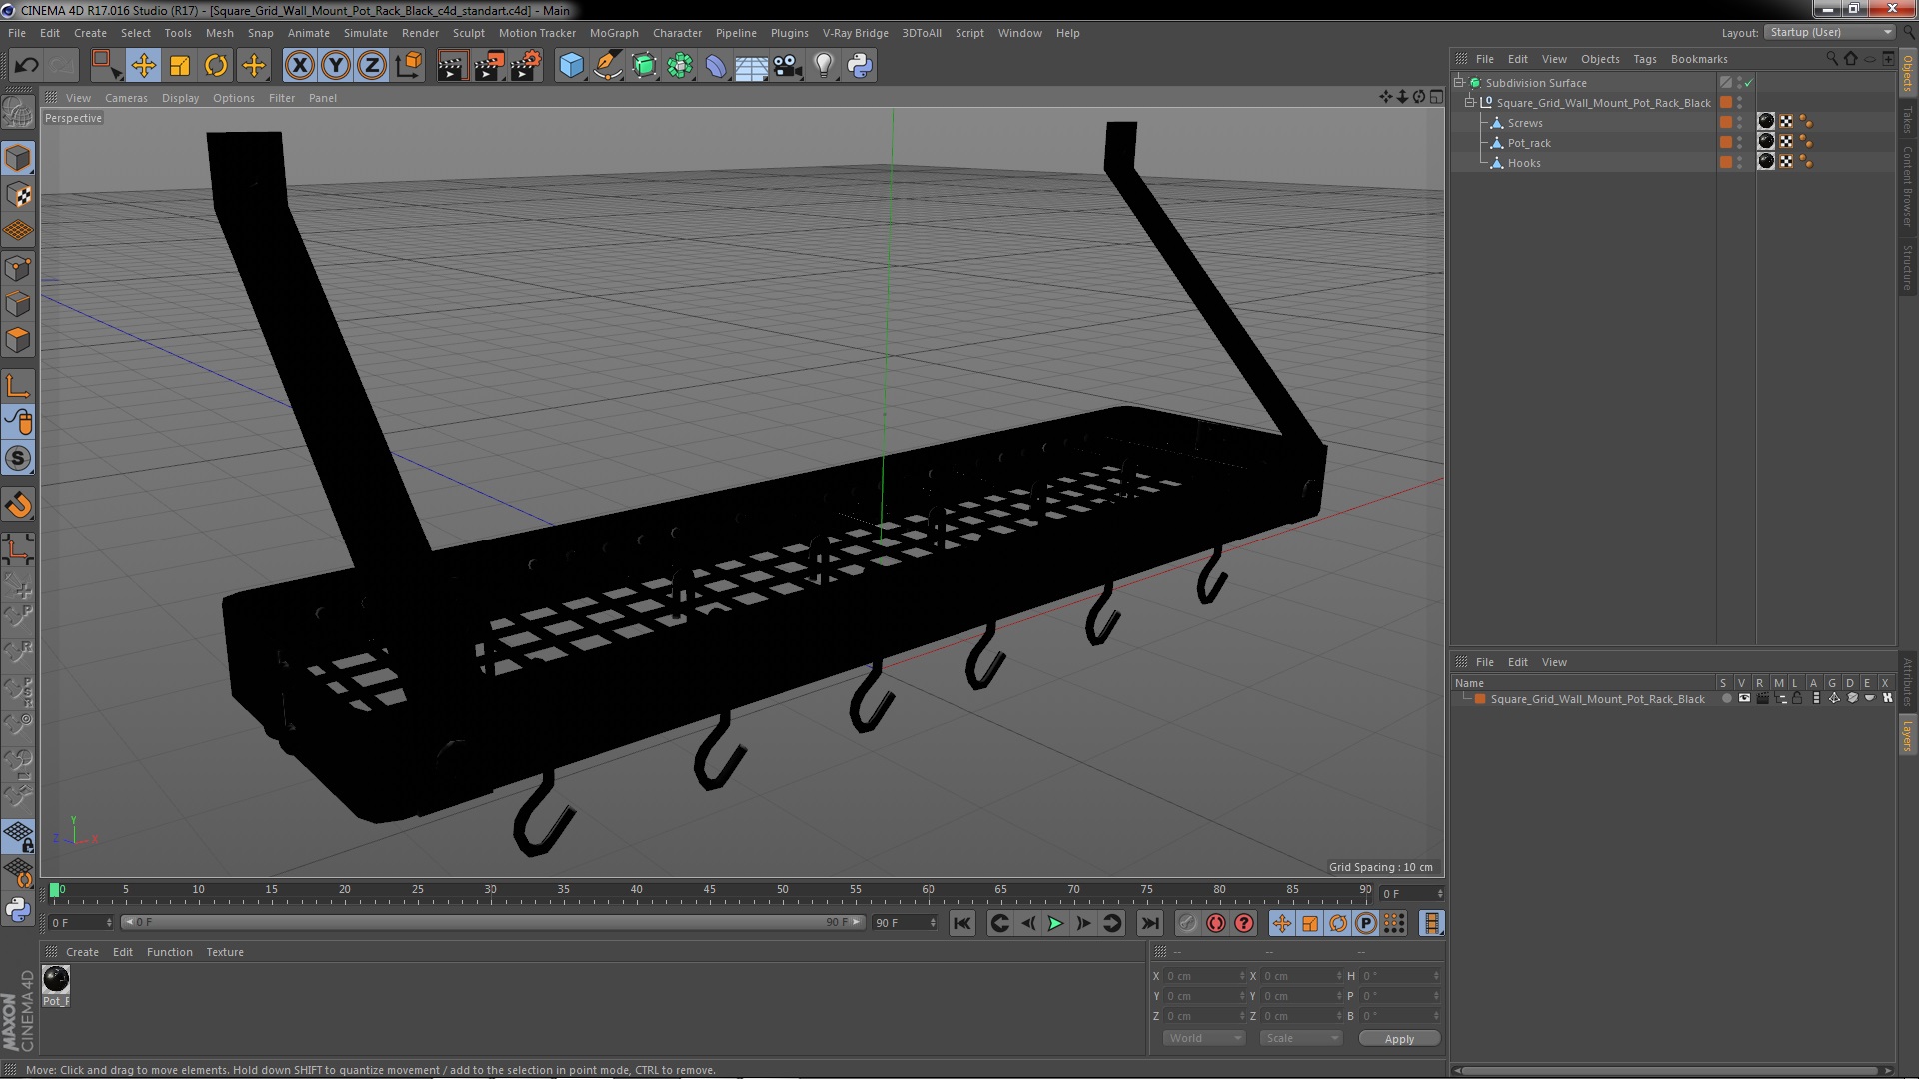Viewport: 1919px width, 1079px height.
Task: Open the Simulate menu
Action: 365,33
